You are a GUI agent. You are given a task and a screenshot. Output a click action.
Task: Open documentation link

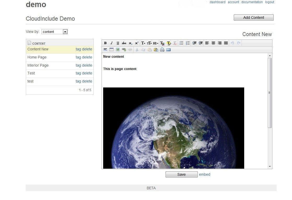[x=252, y=2]
